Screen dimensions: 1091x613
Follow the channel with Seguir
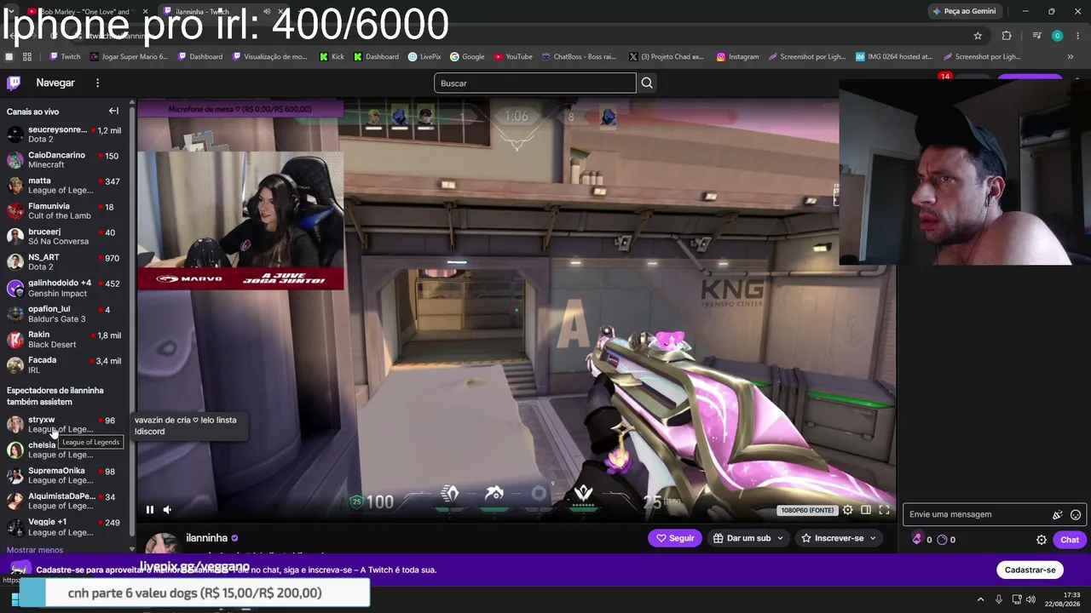tap(675, 538)
